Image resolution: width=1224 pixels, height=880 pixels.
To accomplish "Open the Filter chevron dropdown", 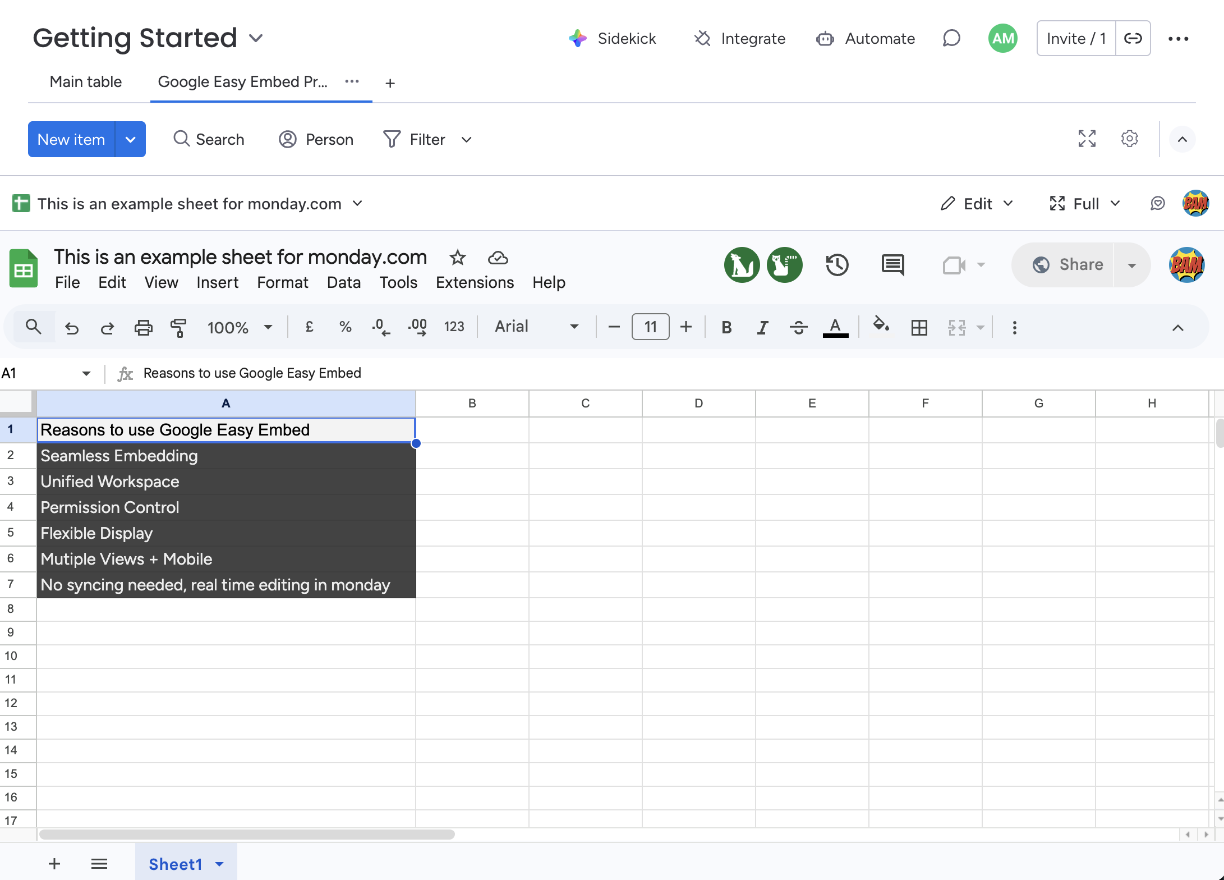I will pos(466,140).
